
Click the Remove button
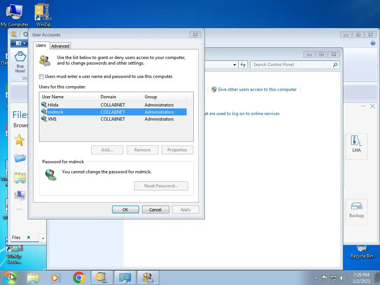(142, 150)
